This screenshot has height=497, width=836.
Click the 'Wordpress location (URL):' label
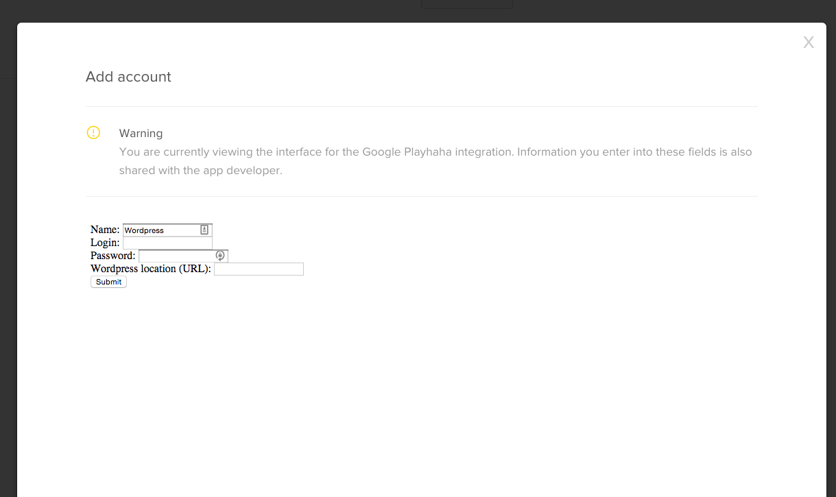click(151, 269)
